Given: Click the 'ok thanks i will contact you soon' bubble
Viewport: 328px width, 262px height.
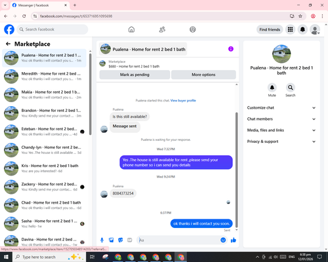Looking at the screenshot, I should pos(201,223).
